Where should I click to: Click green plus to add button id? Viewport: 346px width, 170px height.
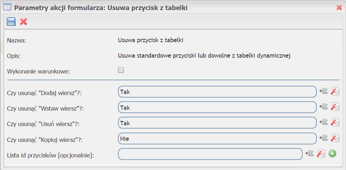332,154
